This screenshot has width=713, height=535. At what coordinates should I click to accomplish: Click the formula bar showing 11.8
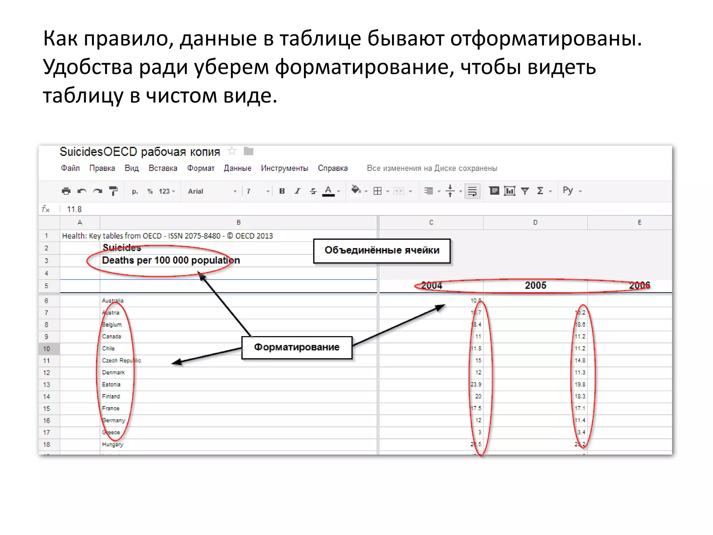coord(366,209)
